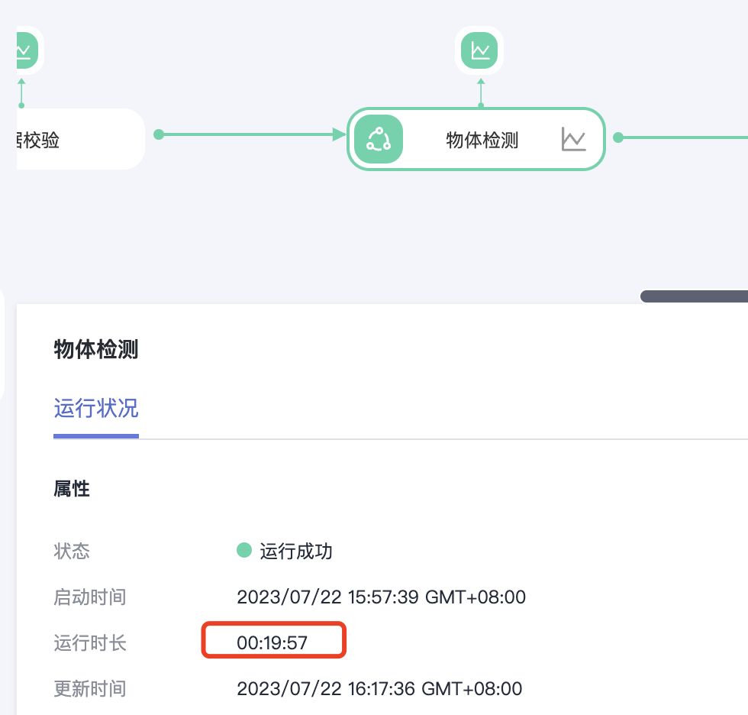Click the 属性 section heading
The height and width of the screenshot is (715, 748).
point(72,489)
